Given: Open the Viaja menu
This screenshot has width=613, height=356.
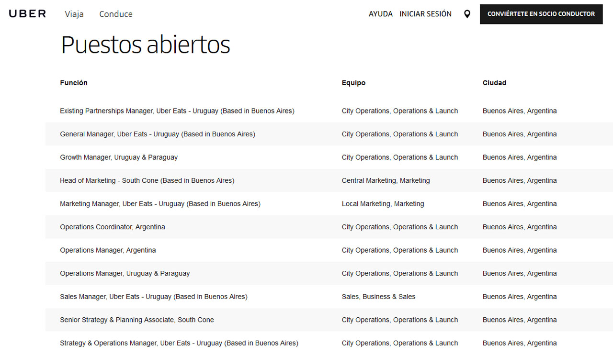Looking at the screenshot, I should point(74,14).
